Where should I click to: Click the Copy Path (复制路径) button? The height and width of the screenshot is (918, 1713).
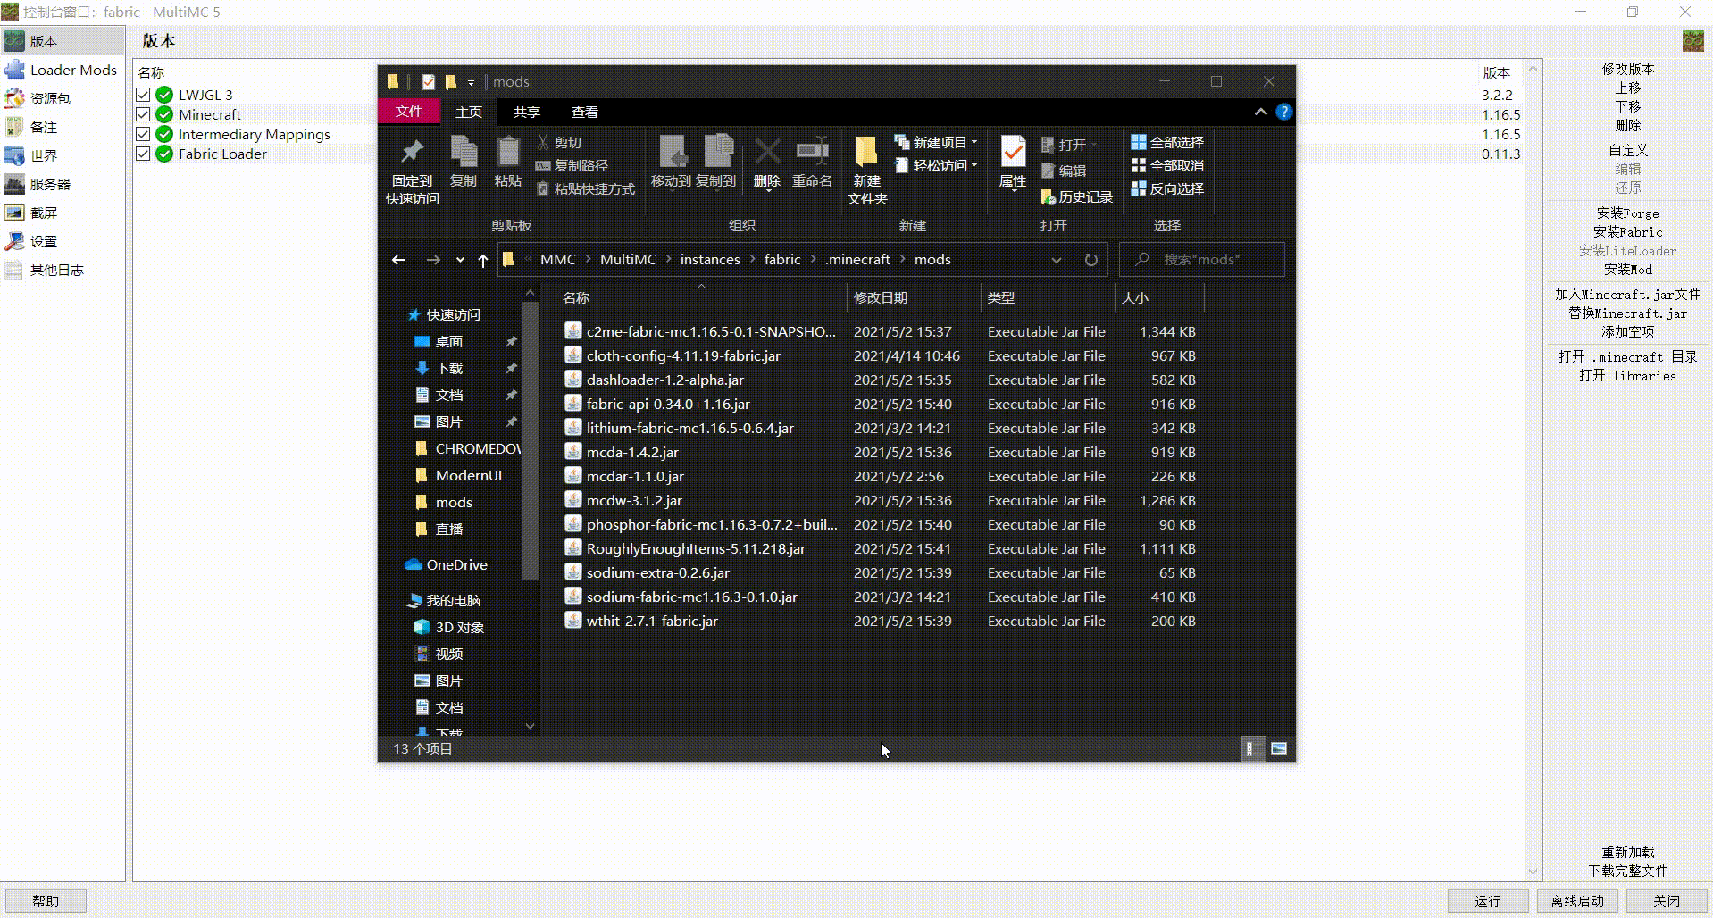pos(572,165)
